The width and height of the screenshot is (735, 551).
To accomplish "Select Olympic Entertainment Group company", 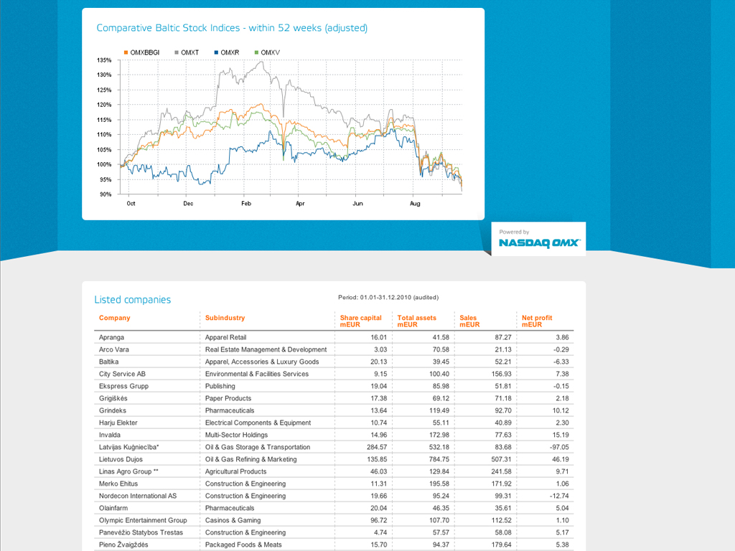I will pyautogui.click(x=143, y=520).
